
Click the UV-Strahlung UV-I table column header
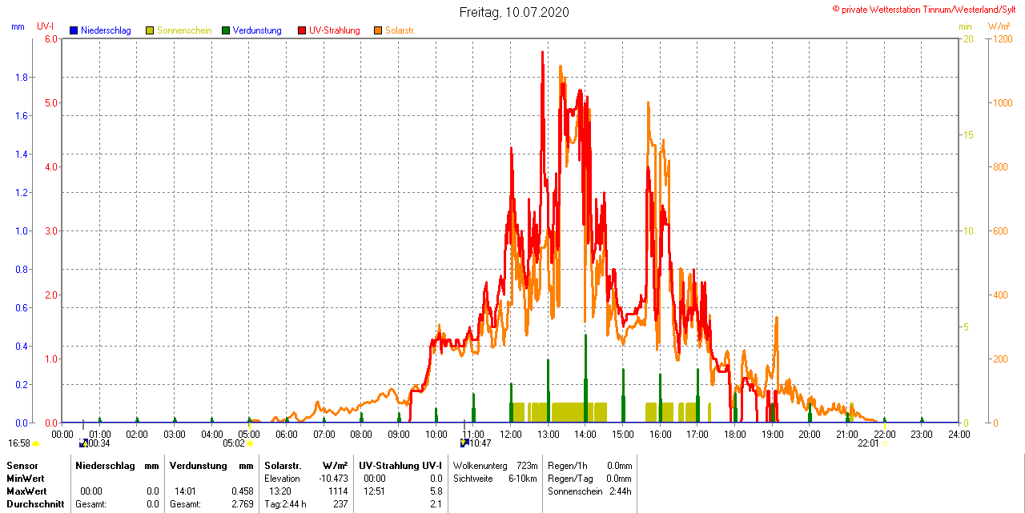[x=400, y=465]
